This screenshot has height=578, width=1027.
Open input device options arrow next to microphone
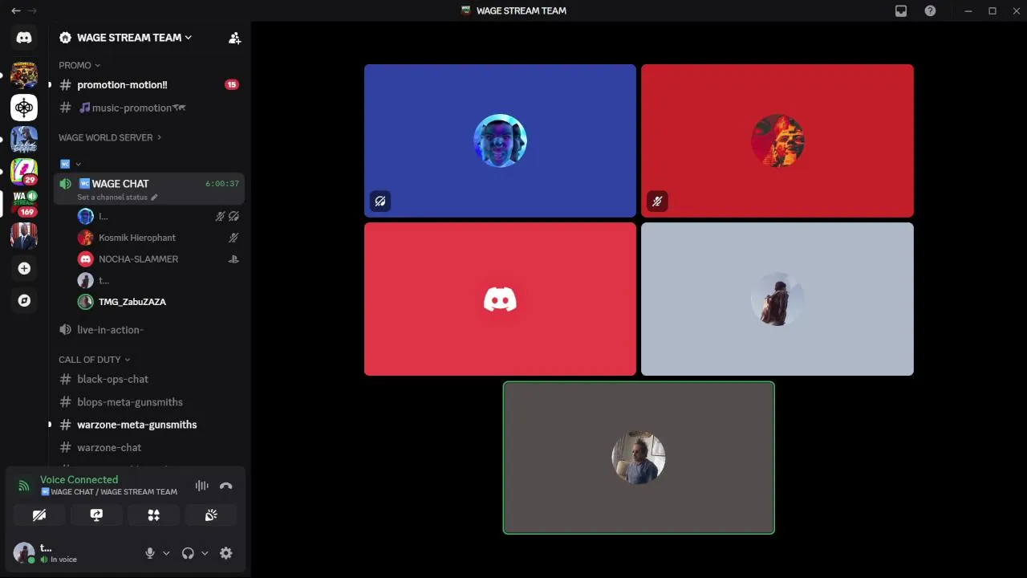166,553
